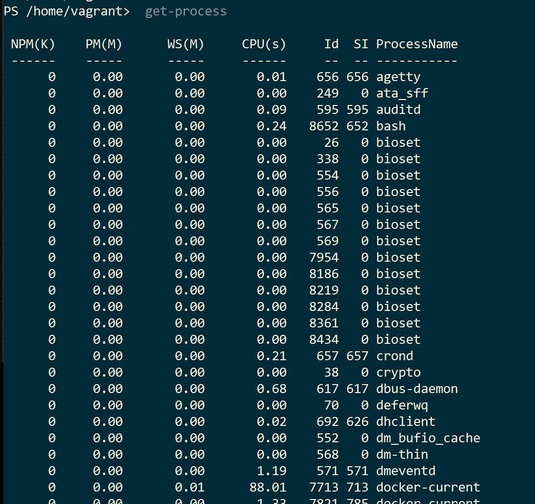Click the dm_bufio_cache process name
Screen dimensions: 535x504
[x=428, y=438]
